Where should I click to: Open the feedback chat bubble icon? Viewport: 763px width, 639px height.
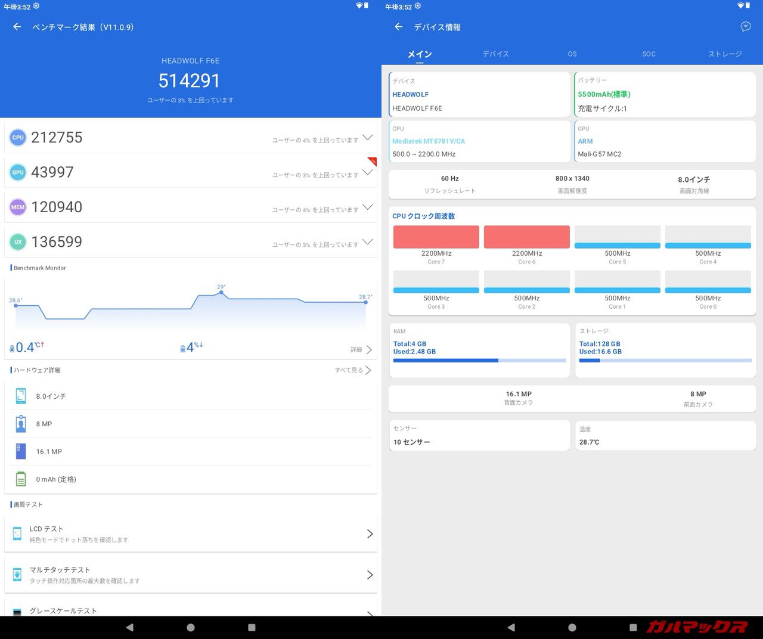pos(745,27)
